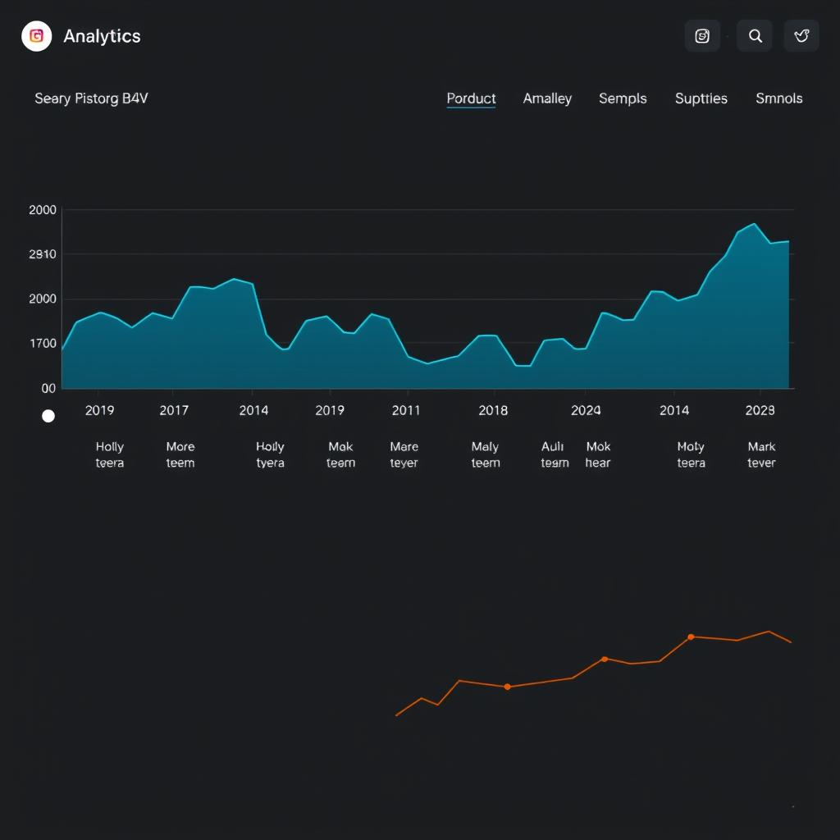Open the Sempls section
Image resolution: width=840 pixels, height=840 pixels.
[x=623, y=98]
